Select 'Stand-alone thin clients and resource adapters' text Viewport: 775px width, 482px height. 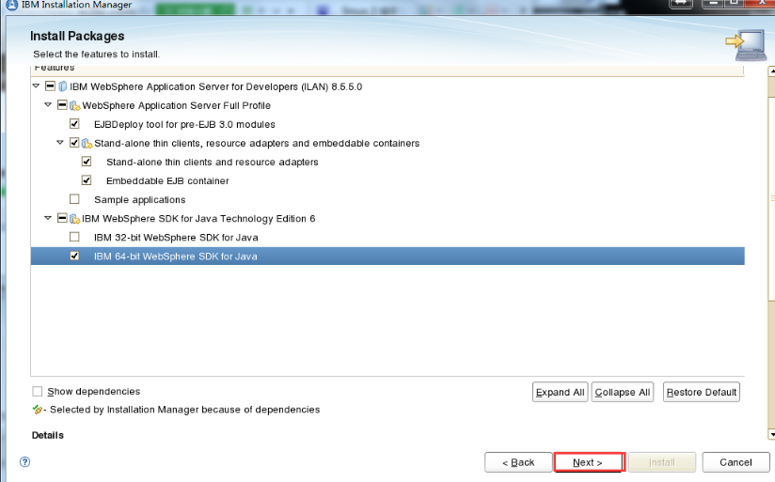coord(212,162)
